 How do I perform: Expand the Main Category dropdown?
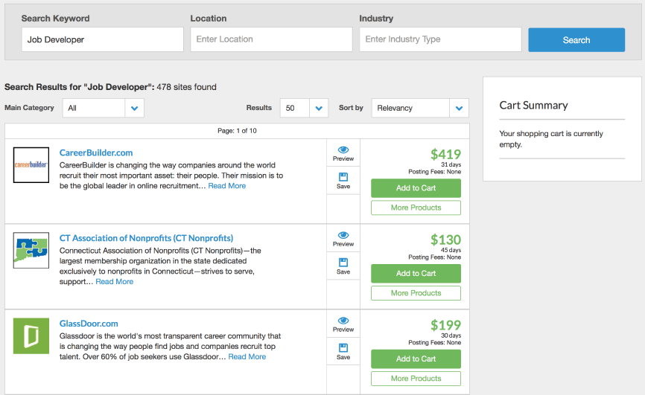[104, 108]
